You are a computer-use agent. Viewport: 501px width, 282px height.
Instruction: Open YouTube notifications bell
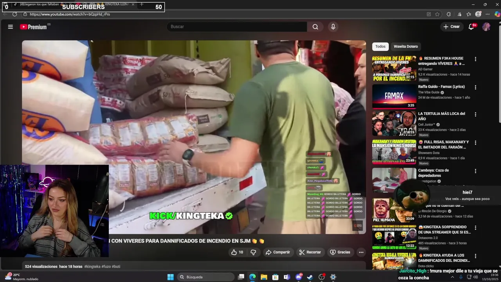tap(472, 27)
